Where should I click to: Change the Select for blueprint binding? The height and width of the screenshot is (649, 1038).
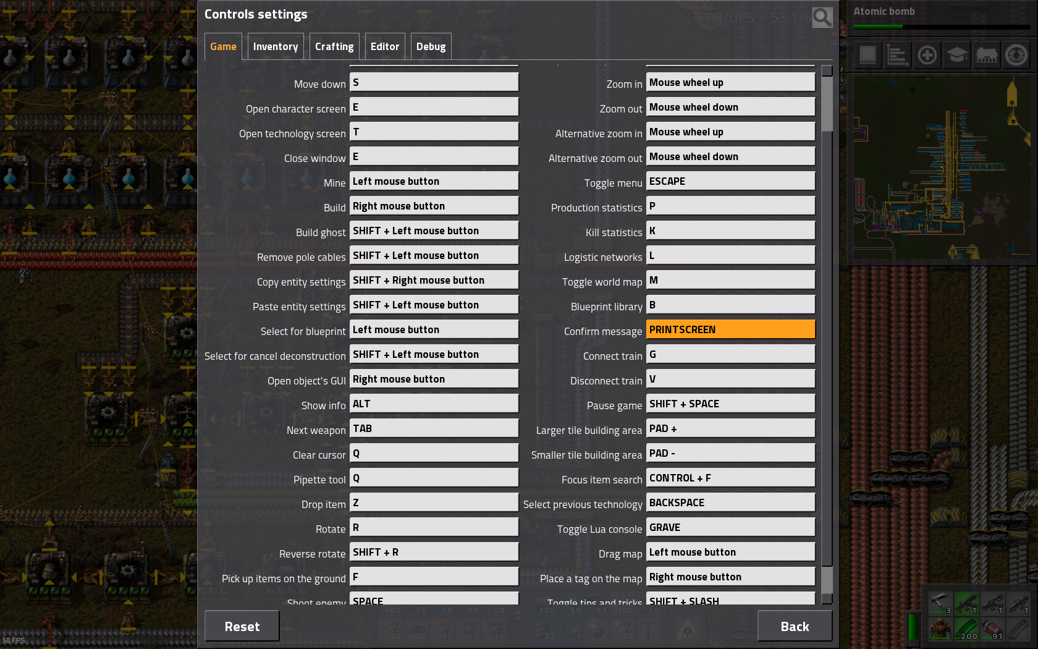pyautogui.click(x=434, y=329)
